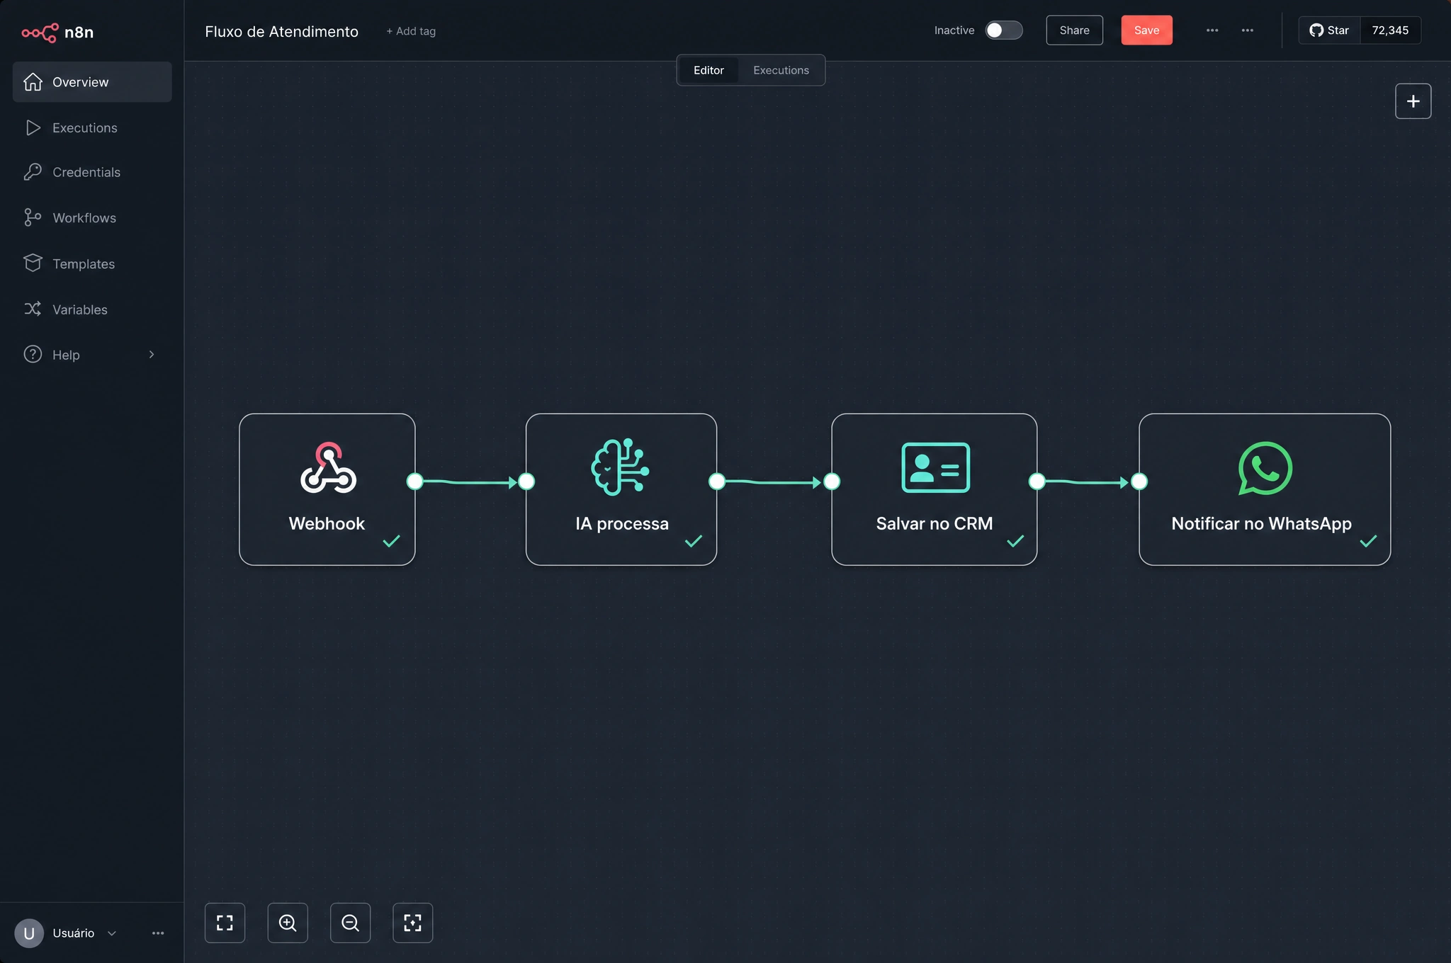The height and width of the screenshot is (963, 1451).
Task: Select the Notificar no WhatsApp node
Action: 1265,489
